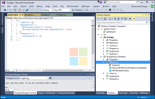
Task: Click the Publish button in status bar
Action: pos(143,97)
